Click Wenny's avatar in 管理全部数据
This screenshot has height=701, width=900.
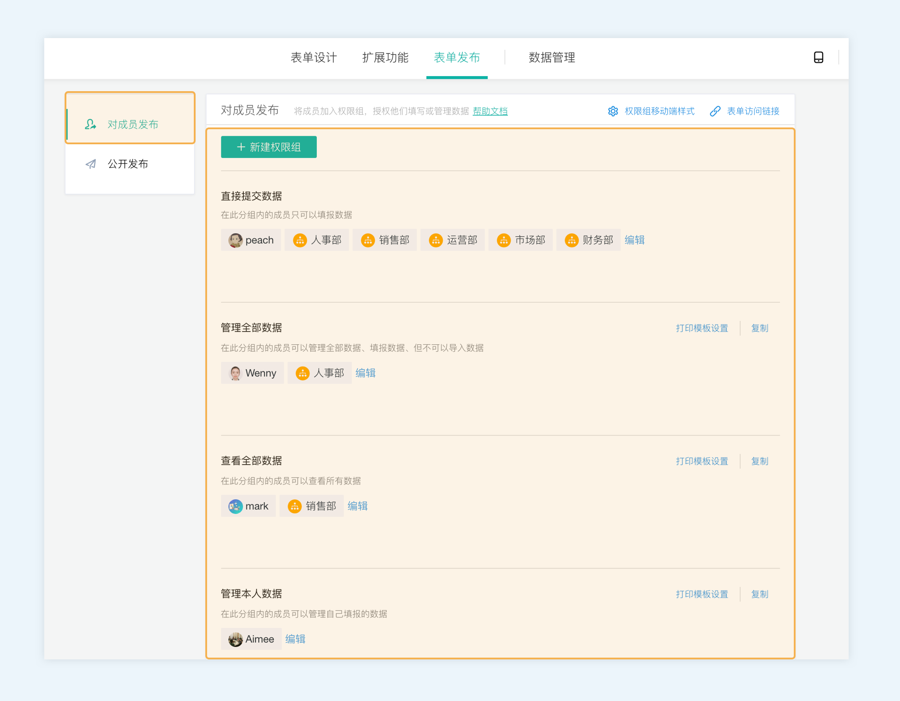[x=235, y=373]
